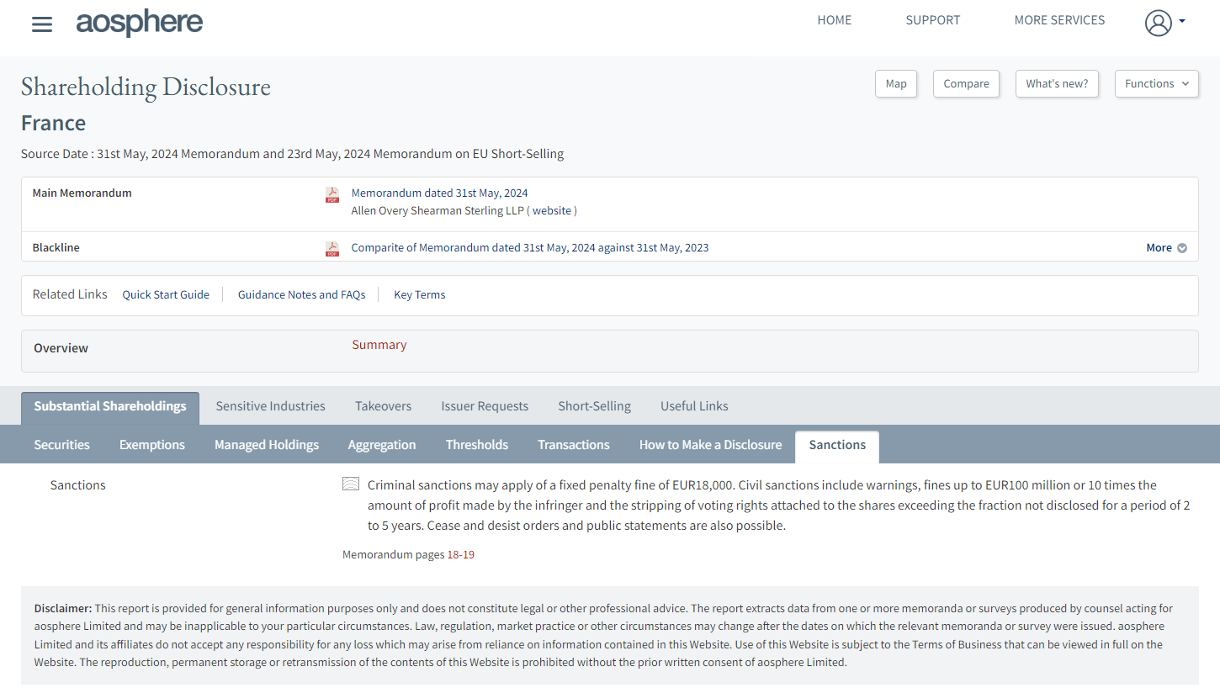Image resolution: width=1220 pixels, height=693 pixels.
Task: Go to the Exemptions sub-tab
Action: (x=151, y=445)
